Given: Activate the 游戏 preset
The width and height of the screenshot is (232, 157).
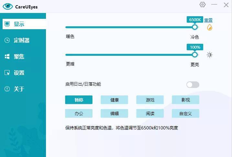Looking at the screenshot, I should [150, 100].
